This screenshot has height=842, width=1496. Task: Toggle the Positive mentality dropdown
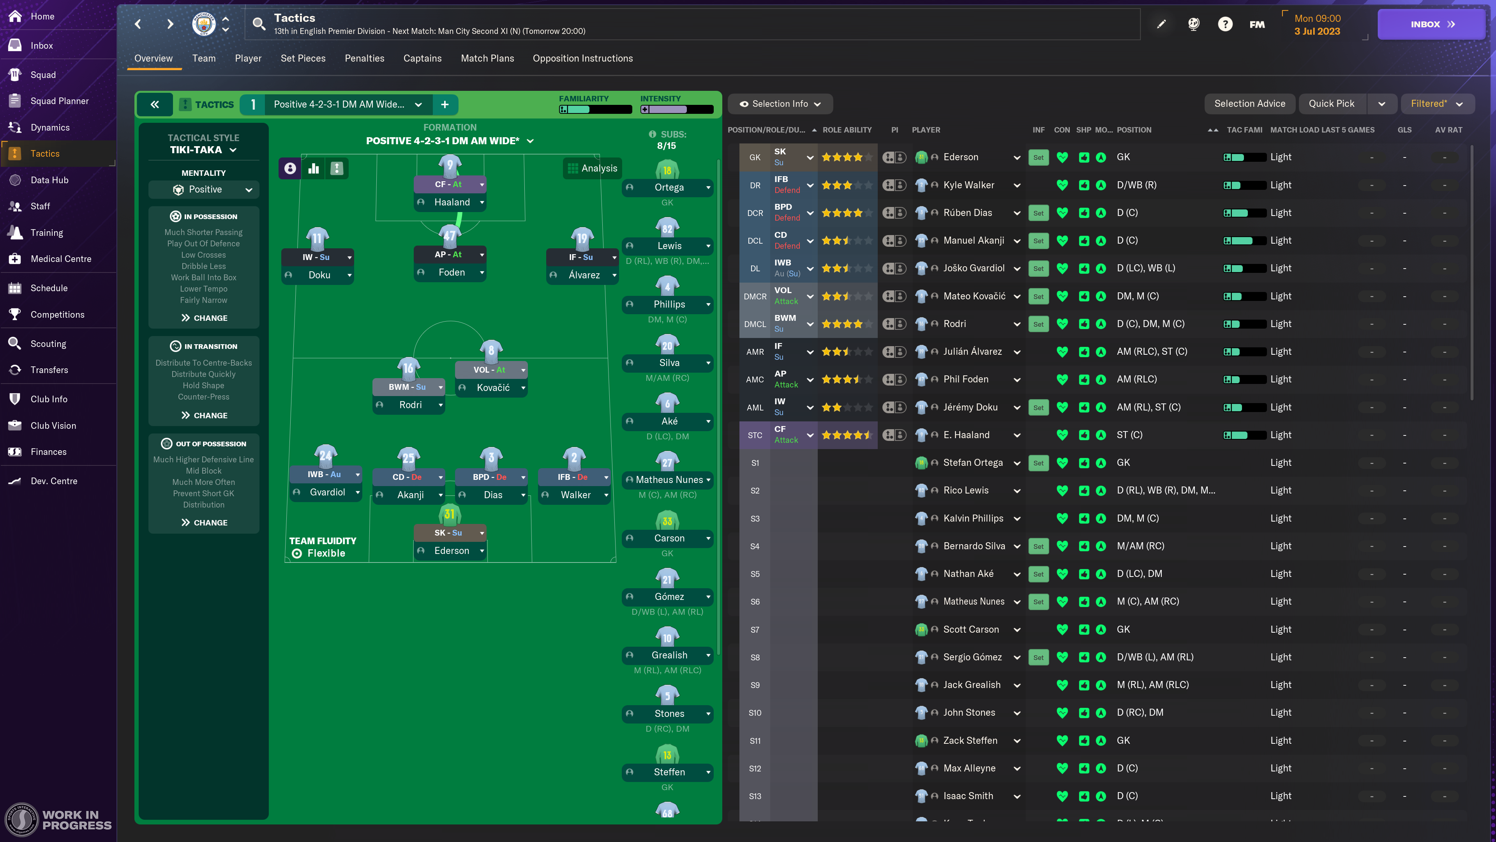(203, 189)
